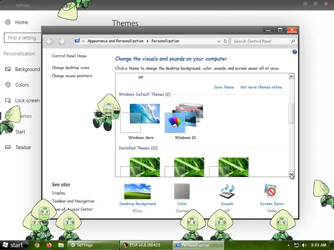Open Taskbar and Navigation link
Viewport: 334px width, 250px height.
73,201
